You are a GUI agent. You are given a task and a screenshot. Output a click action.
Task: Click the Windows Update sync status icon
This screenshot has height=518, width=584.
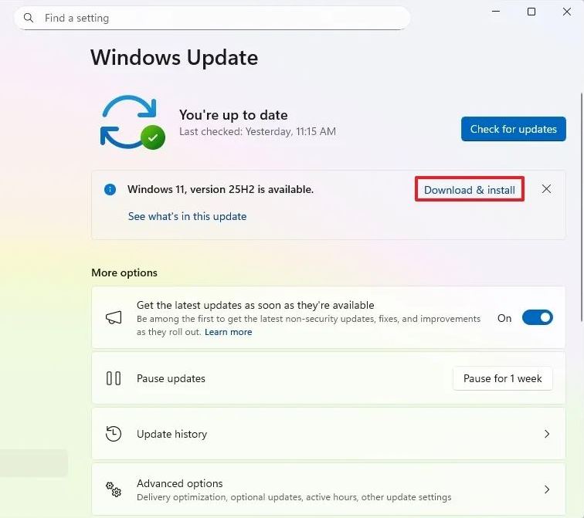(x=131, y=122)
